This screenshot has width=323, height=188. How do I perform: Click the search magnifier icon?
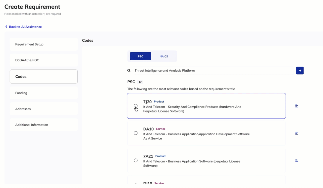click(129, 71)
